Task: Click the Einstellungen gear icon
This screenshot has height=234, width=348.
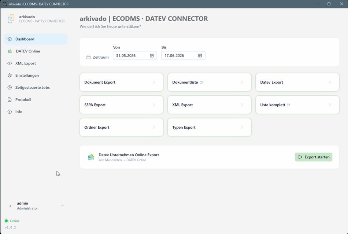Action: point(10,75)
